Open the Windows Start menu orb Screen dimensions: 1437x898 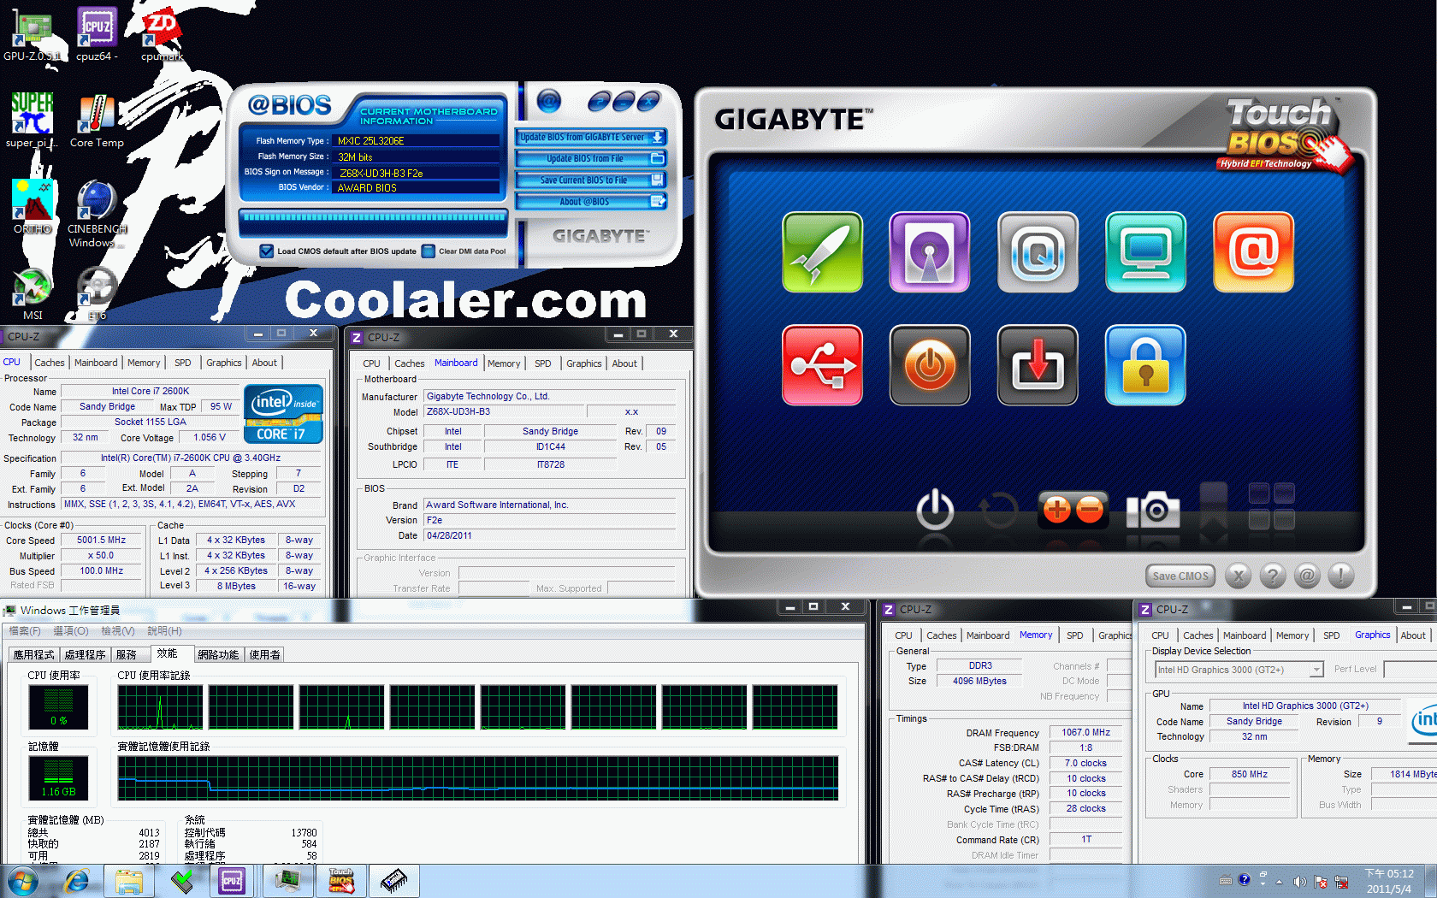[22, 881]
